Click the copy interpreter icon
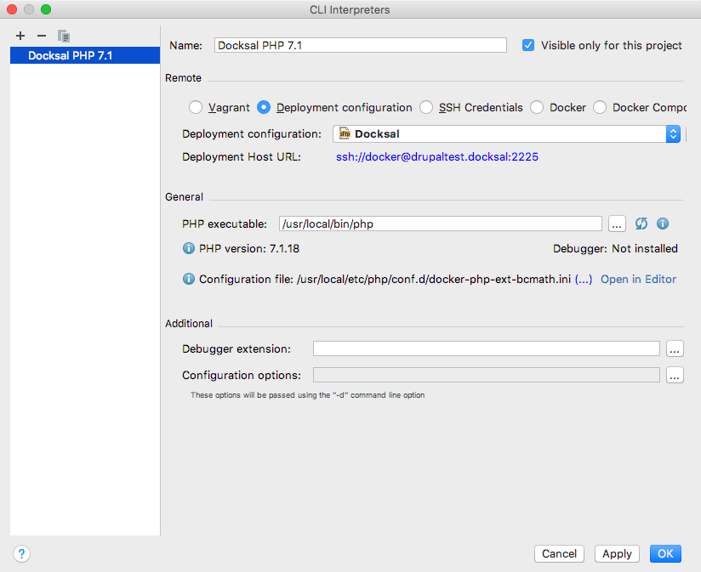Screen dimensions: 701x572 63,36
